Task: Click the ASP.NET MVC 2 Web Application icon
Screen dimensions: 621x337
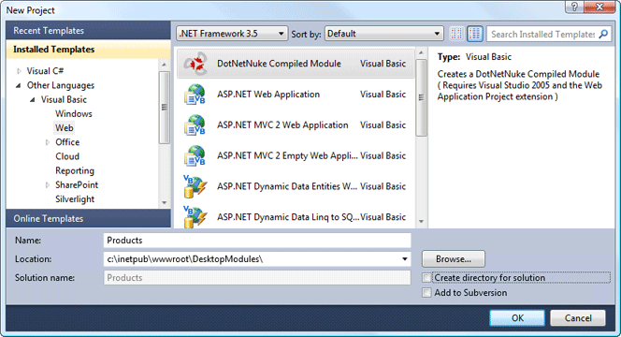Action: coord(195,125)
